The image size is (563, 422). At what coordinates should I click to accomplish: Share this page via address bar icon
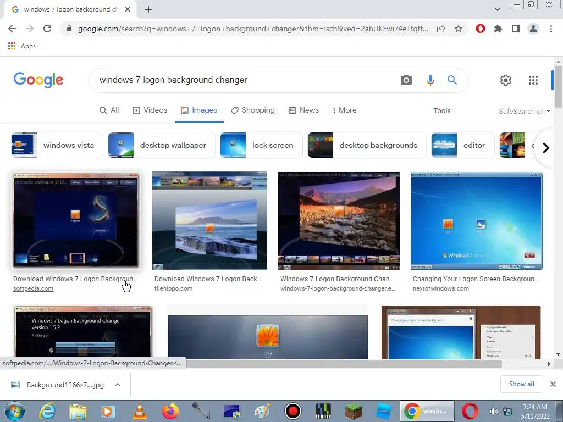click(x=441, y=29)
